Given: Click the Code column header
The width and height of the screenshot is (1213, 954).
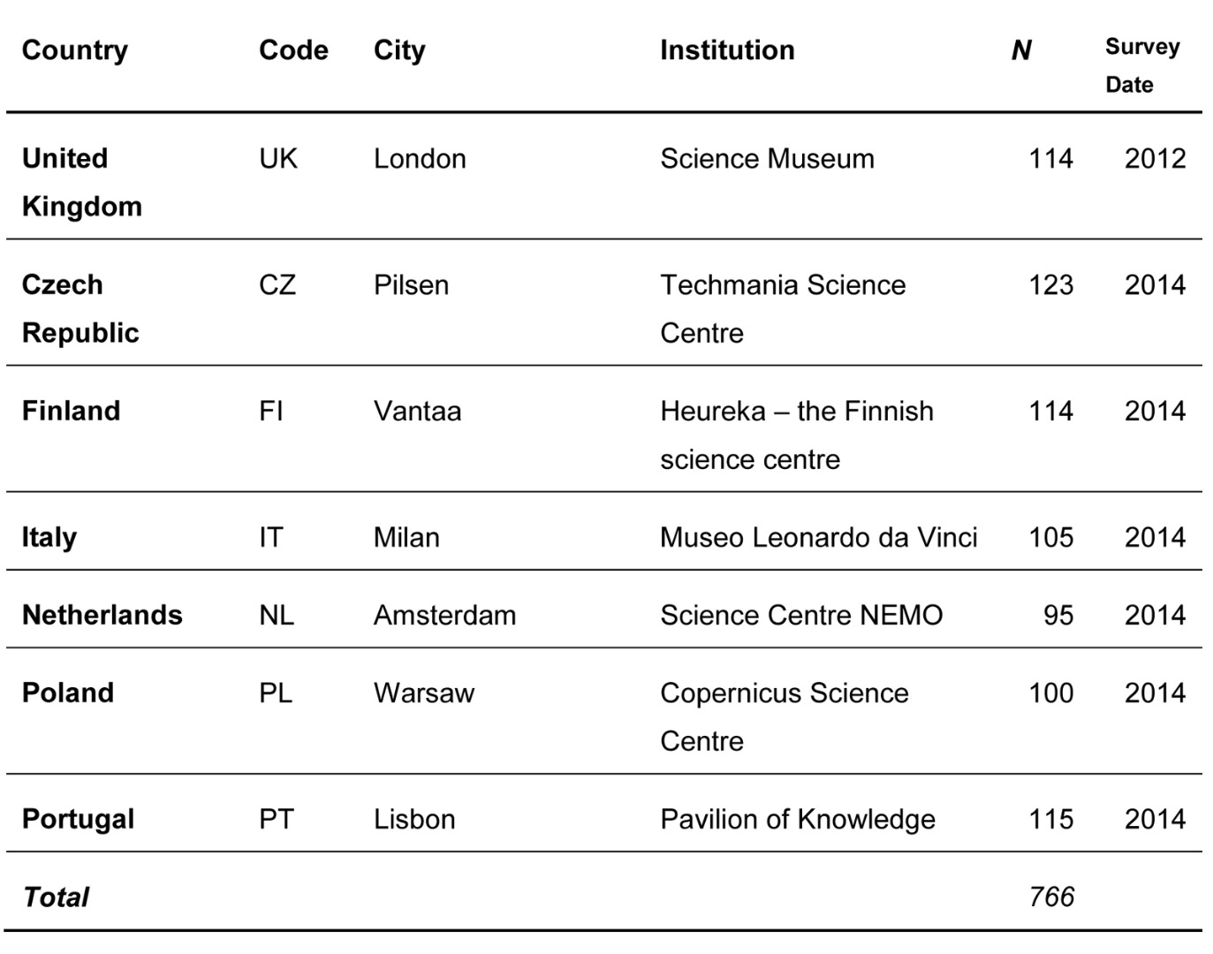Looking at the screenshot, I should 293,50.
